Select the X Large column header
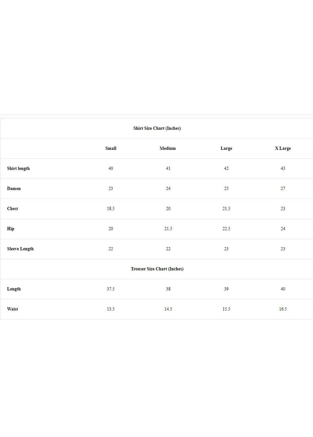The image size is (313, 437). tap(283, 148)
